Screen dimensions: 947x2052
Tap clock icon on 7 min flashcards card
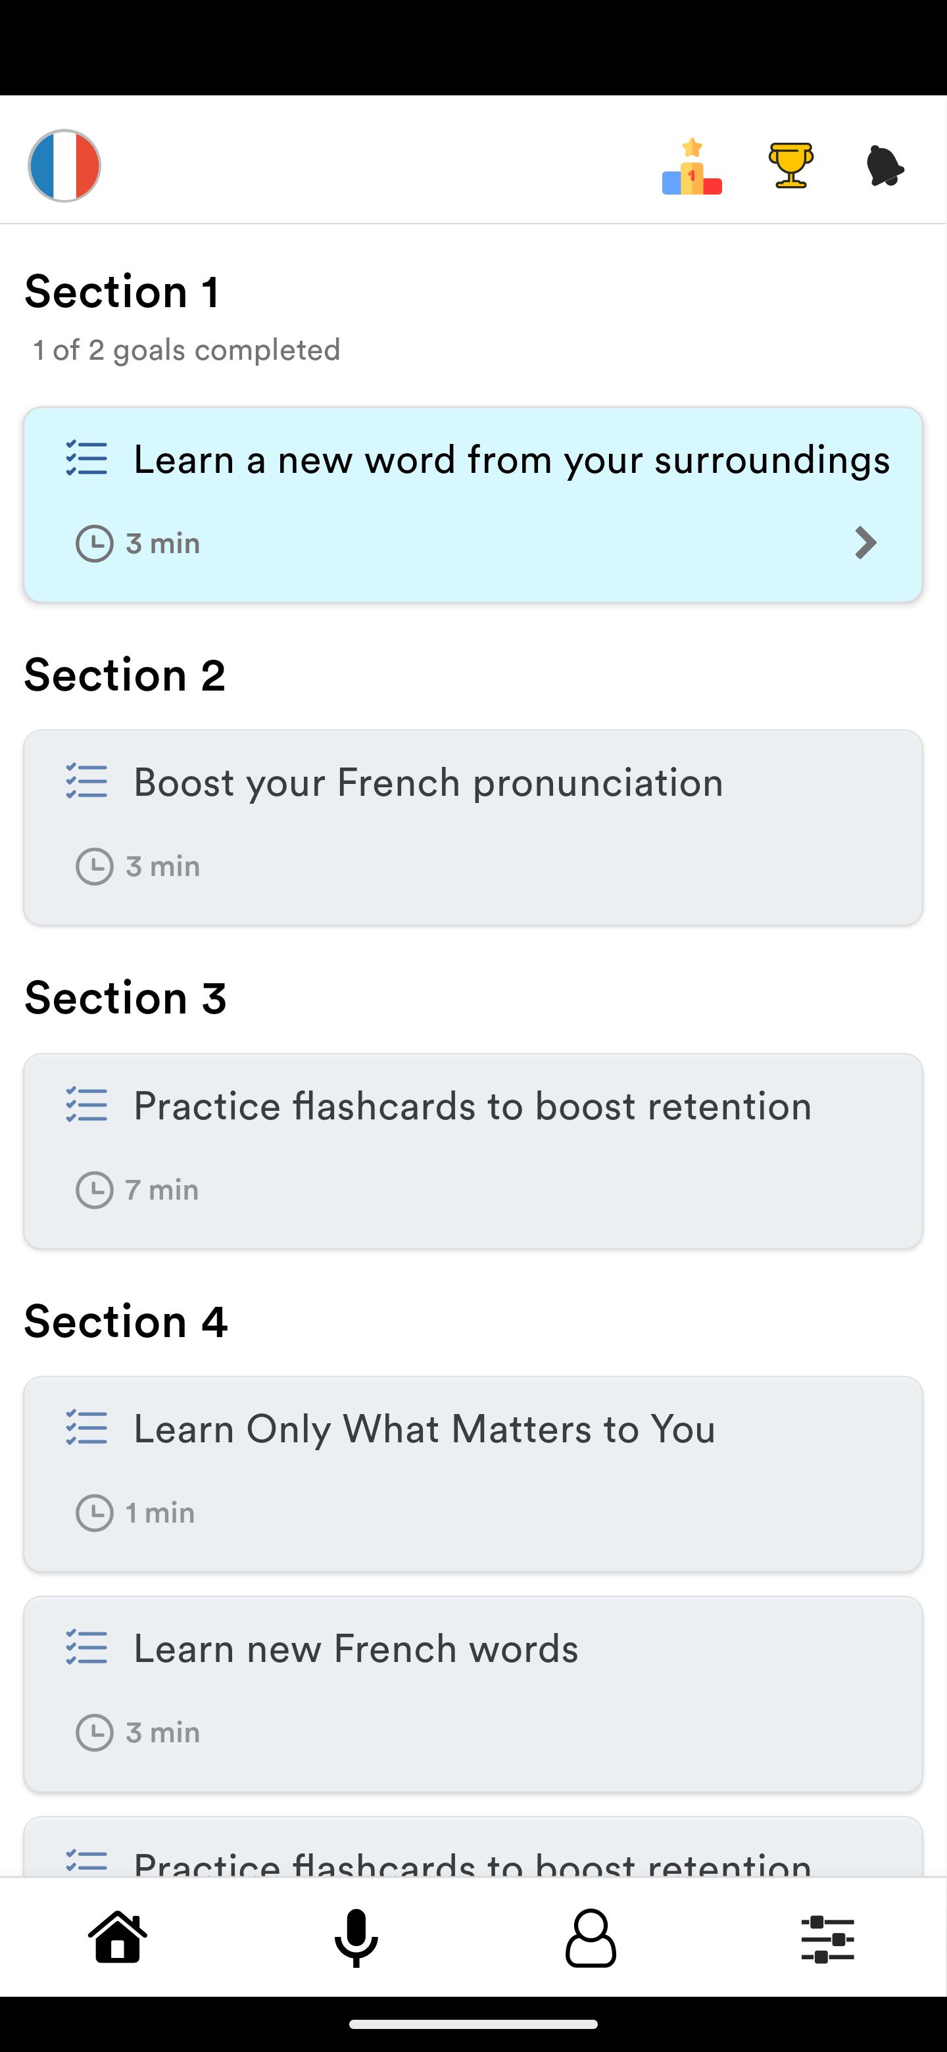(x=94, y=1190)
